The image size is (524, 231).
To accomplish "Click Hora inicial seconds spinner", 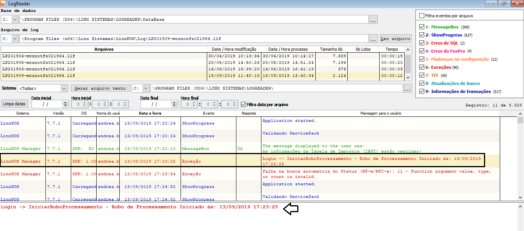I will coord(126,104).
